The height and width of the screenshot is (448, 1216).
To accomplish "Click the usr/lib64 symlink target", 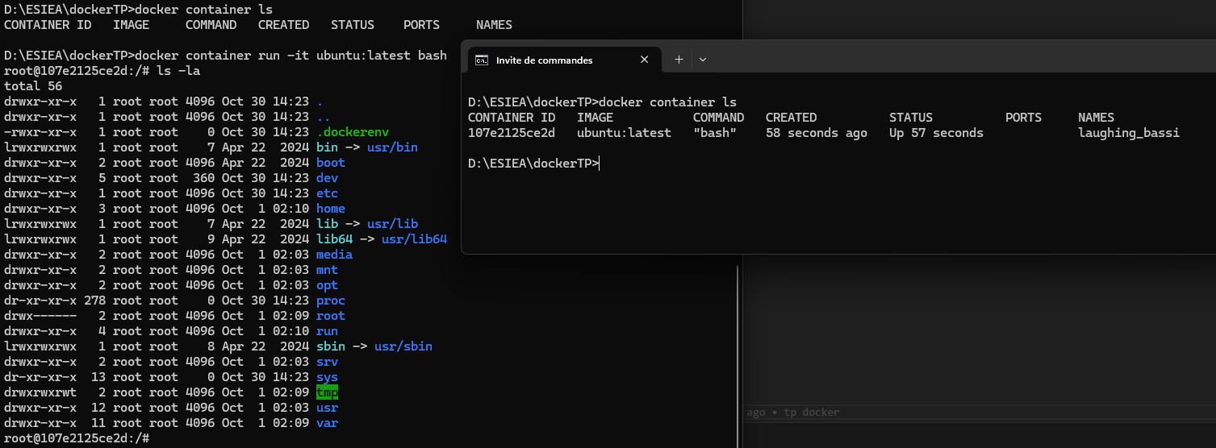I will click(413, 239).
